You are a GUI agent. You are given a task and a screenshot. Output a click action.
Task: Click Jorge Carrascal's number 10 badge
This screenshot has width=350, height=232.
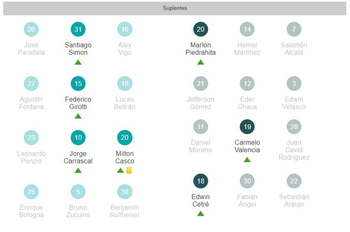(78, 138)
